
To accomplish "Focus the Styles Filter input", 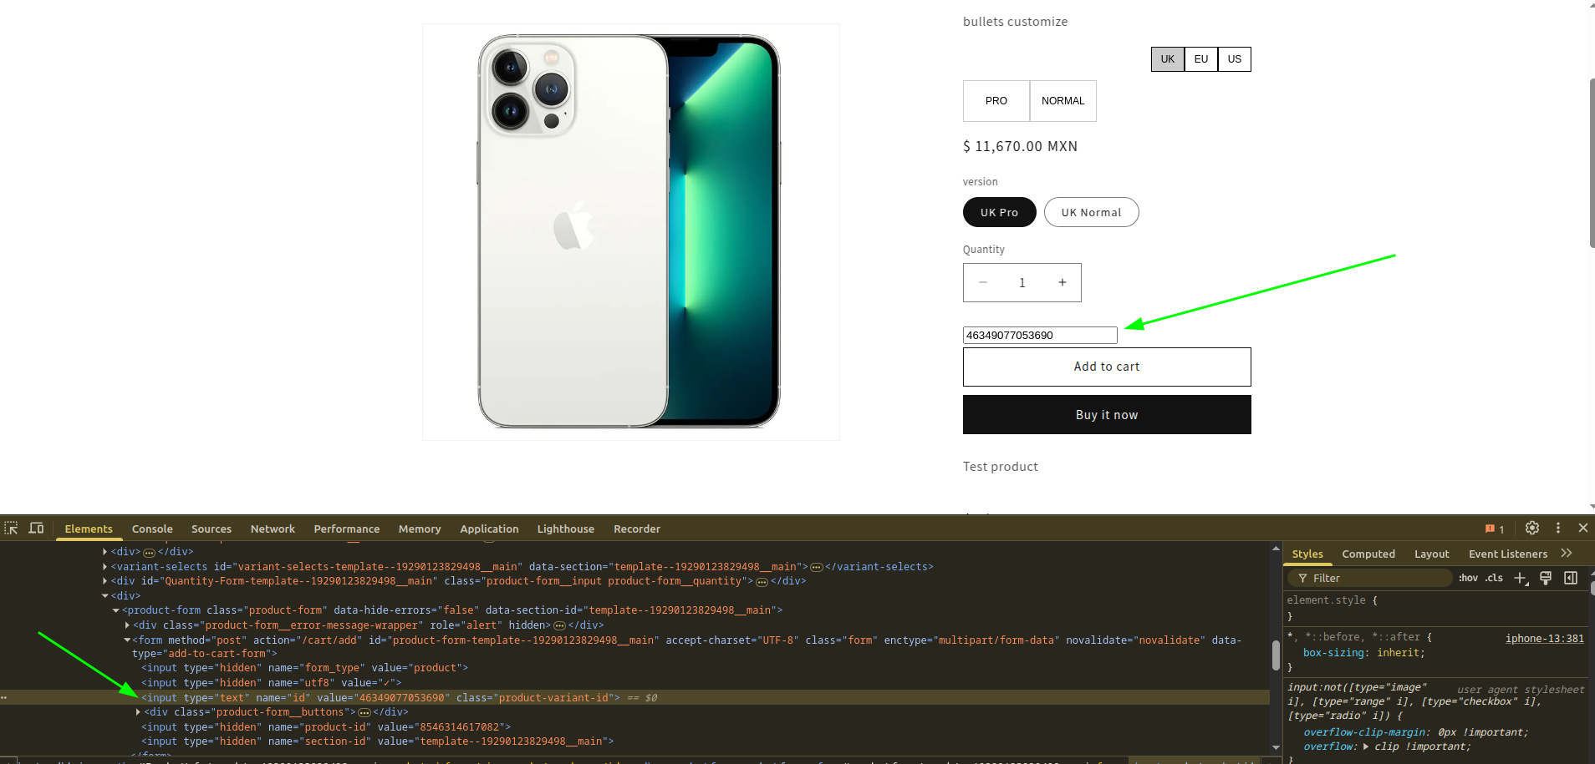I will [1369, 578].
